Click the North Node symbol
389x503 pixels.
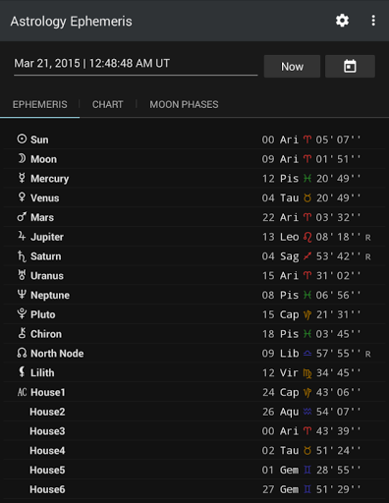tap(22, 353)
